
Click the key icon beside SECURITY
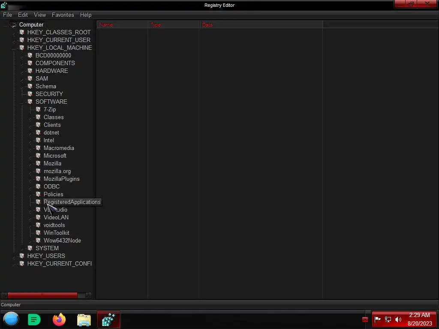(x=30, y=94)
